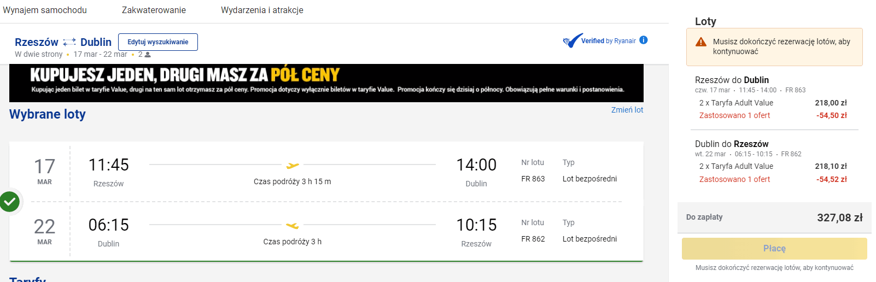Click the Do zapłaty total row

coord(774,218)
